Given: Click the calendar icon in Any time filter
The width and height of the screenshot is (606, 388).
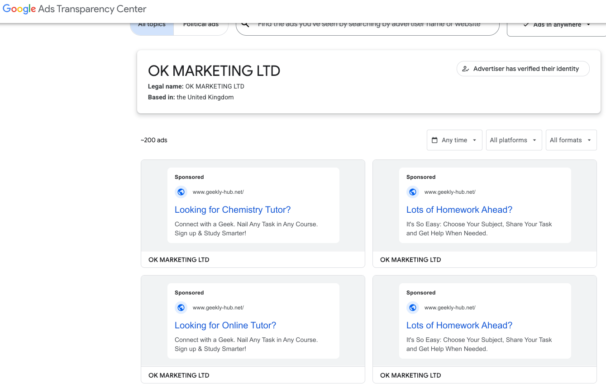Looking at the screenshot, I should coord(434,140).
